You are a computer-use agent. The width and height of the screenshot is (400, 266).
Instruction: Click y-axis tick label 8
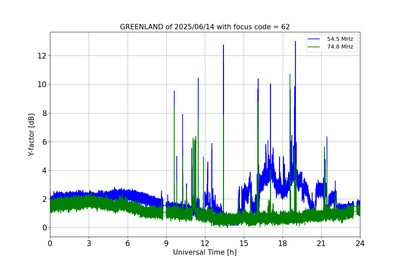[x=44, y=113]
